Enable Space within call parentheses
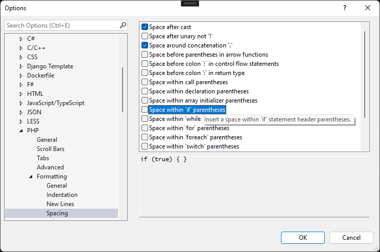380x252 pixels. 145,82
